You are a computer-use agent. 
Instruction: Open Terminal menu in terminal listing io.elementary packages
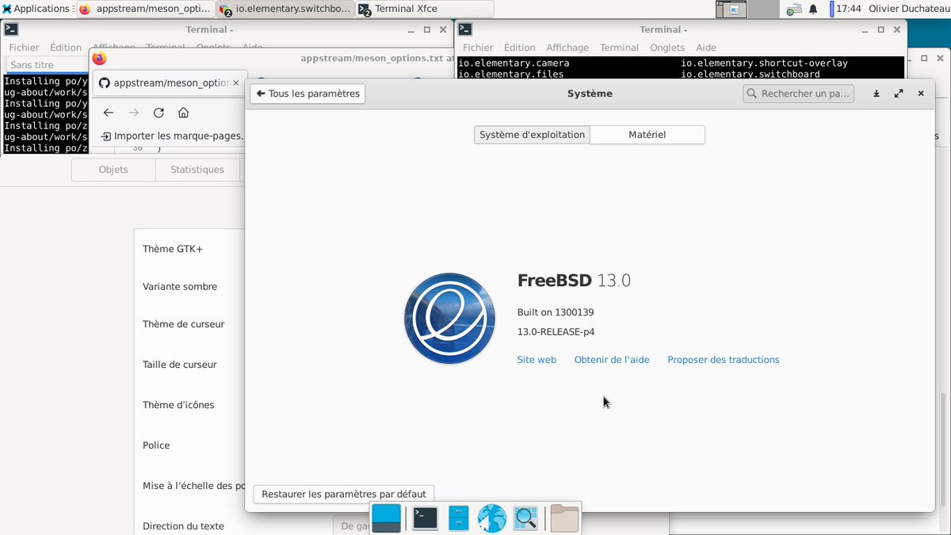619,48
